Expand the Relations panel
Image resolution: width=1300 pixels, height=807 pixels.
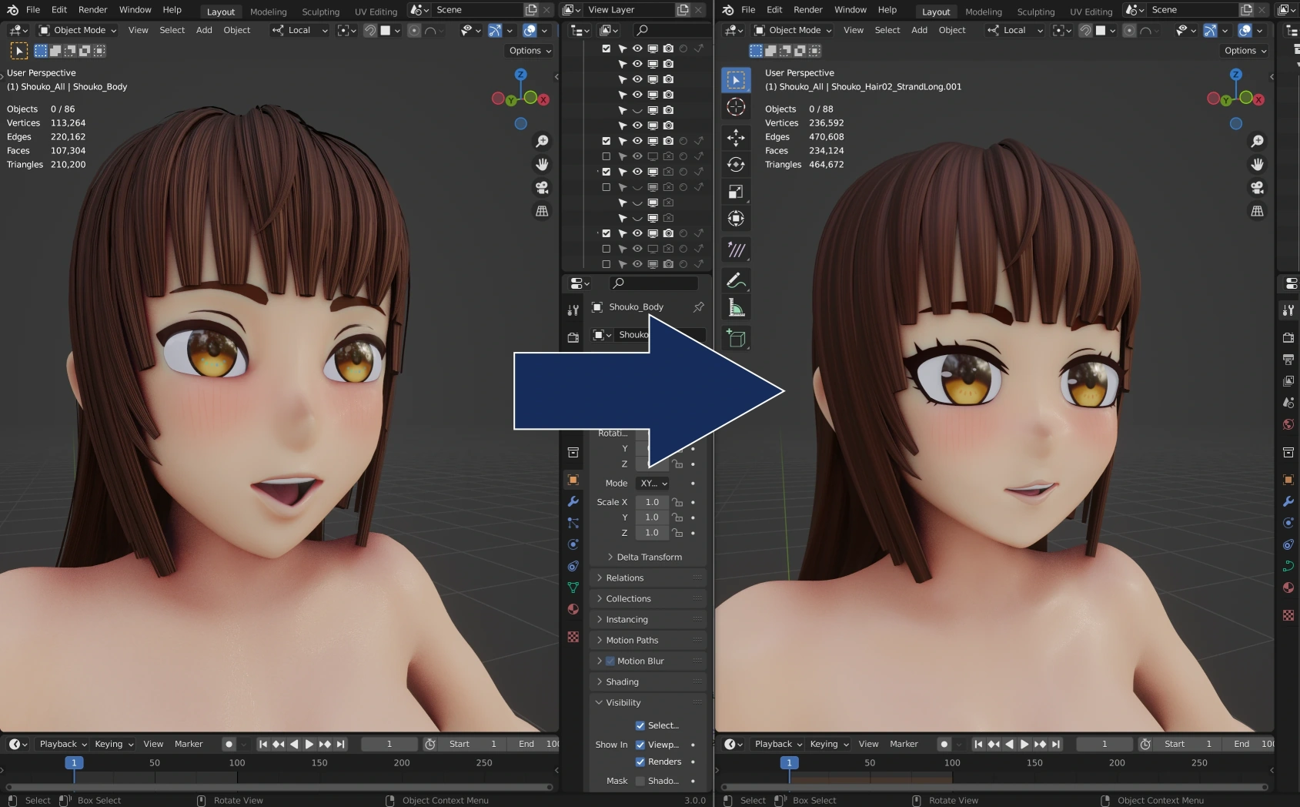pyautogui.click(x=624, y=578)
